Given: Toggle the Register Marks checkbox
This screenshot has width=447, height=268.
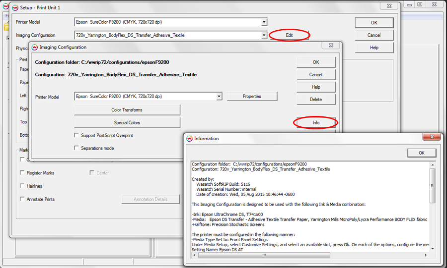Looking at the screenshot, I should pos(22,173).
